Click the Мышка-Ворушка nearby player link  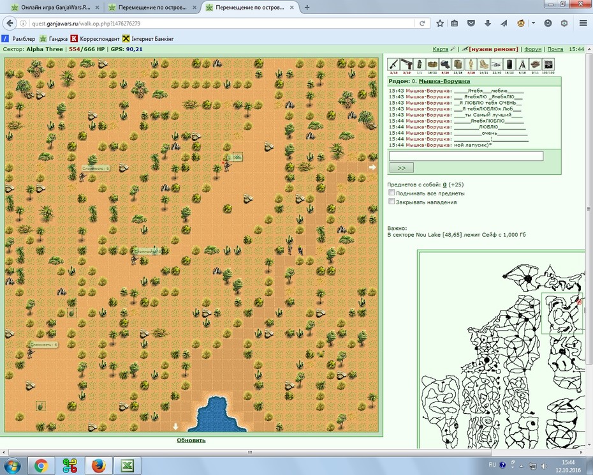tap(444, 81)
